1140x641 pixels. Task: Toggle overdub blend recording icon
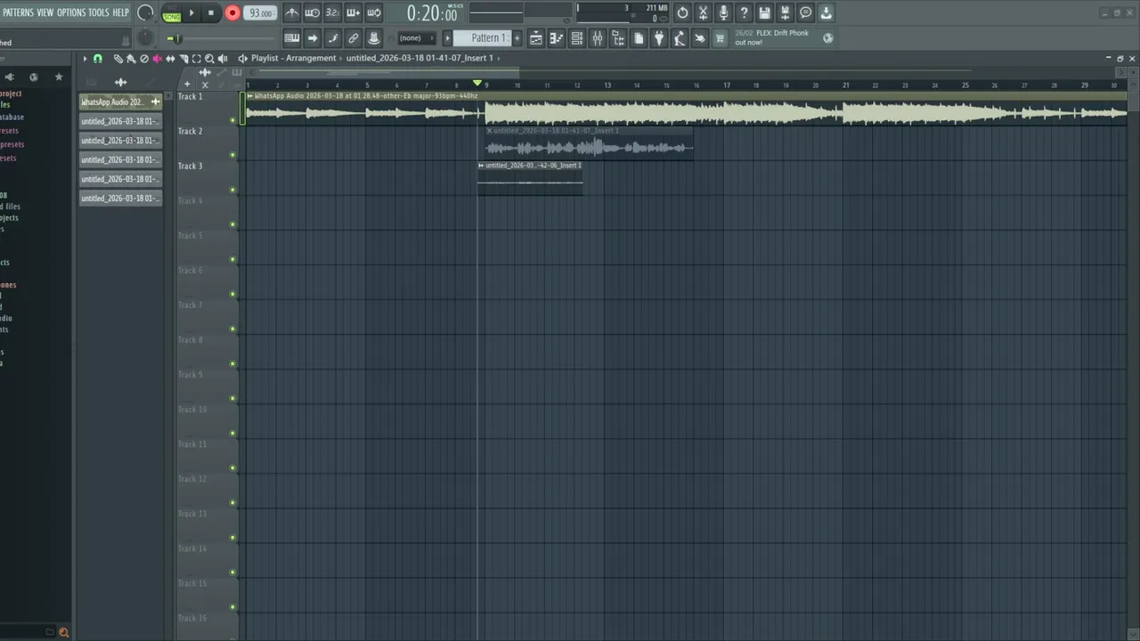pyautogui.click(x=354, y=12)
